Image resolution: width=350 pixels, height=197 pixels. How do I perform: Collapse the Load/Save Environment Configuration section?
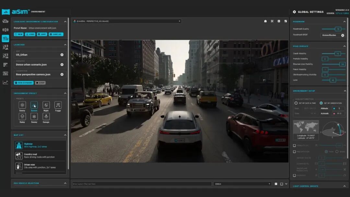coord(65,22)
